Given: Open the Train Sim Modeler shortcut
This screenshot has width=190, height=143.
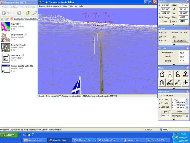Looking at the screenshot, I should (6, 47).
